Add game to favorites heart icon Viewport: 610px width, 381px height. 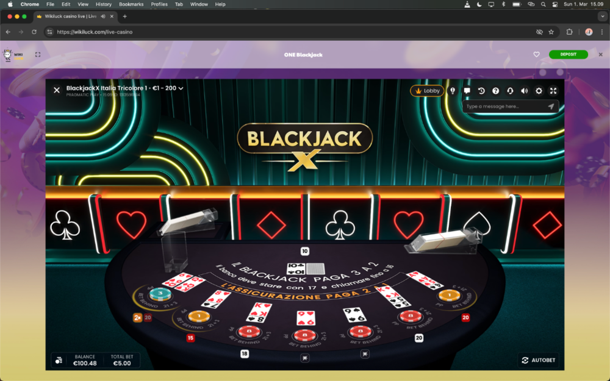point(537,54)
